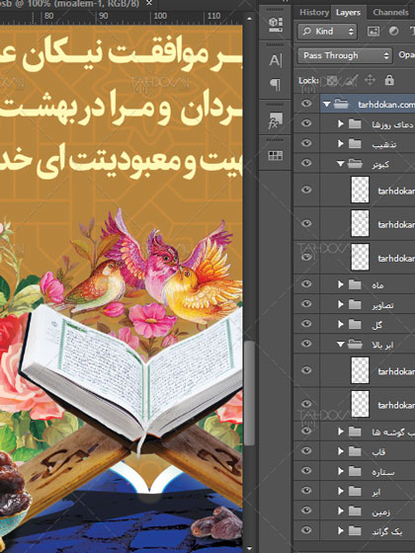The image size is (415, 553).
Task: Hide the قاب group
Action: coord(306,450)
